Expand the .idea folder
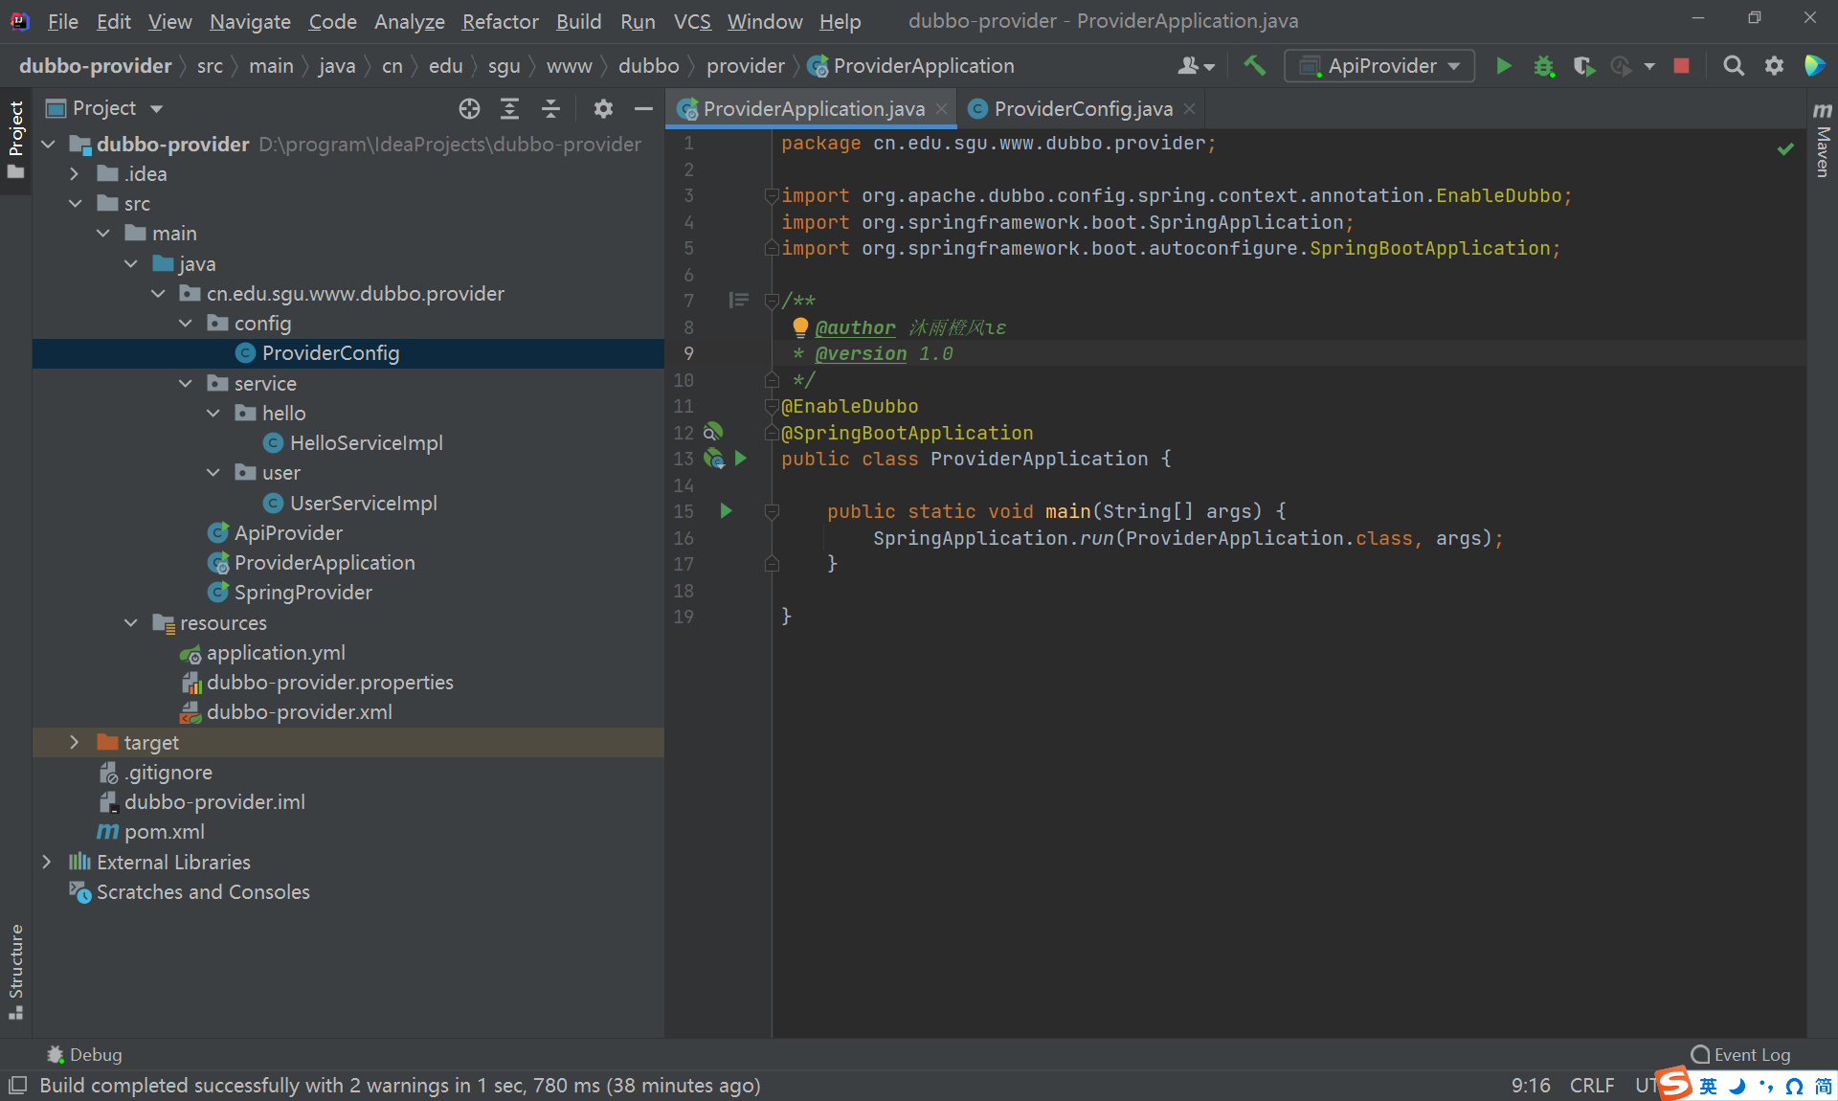 (75, 173)
